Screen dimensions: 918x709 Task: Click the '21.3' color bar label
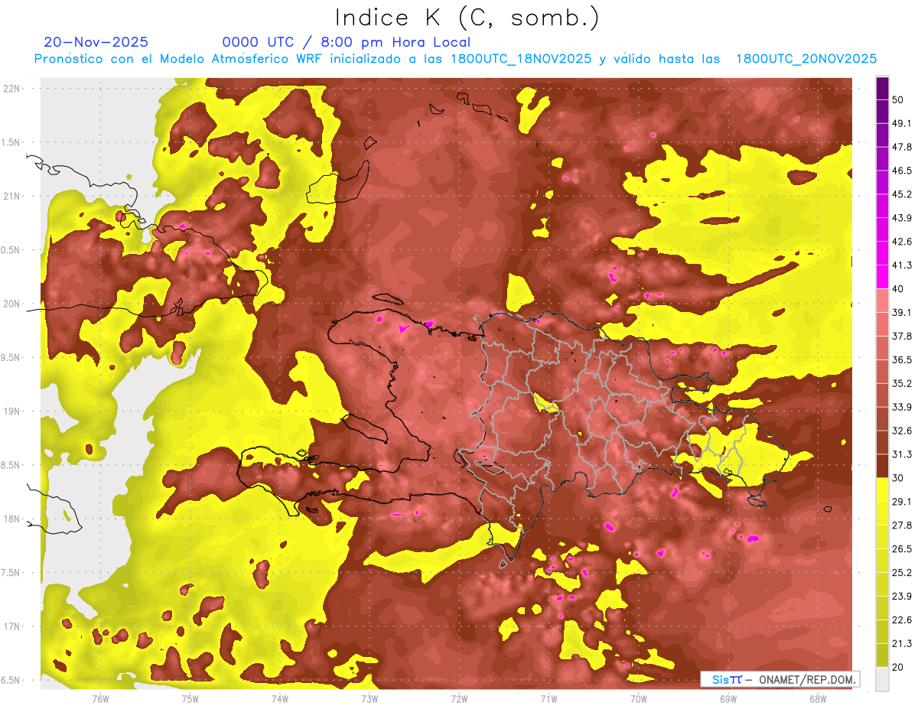(902, 644)
